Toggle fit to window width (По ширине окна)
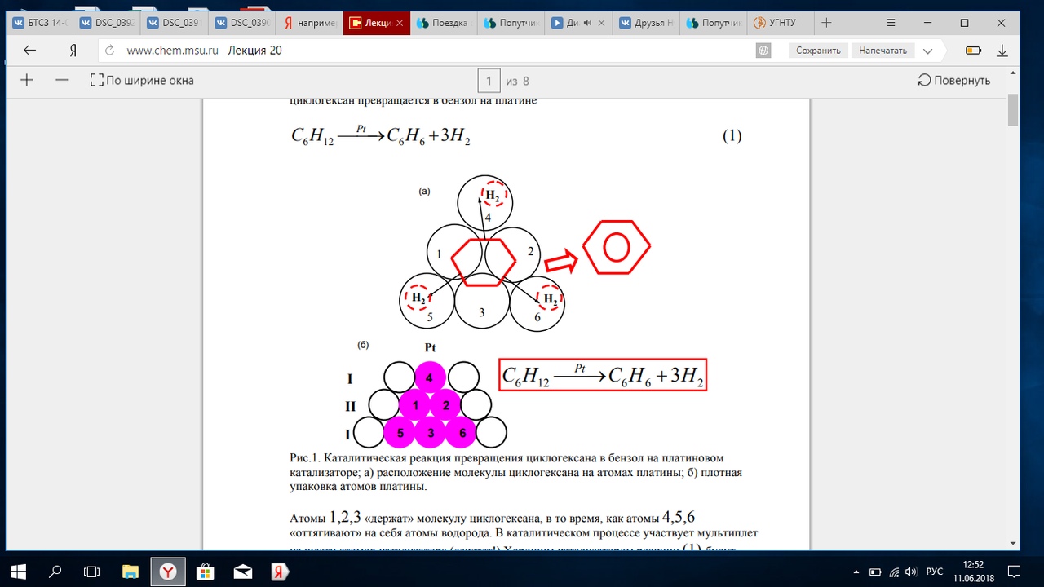This screenshot has height=587, width=1044. [x=142, y=80]
